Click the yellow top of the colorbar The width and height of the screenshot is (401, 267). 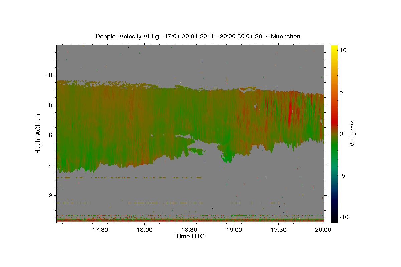tap(334, 48)
